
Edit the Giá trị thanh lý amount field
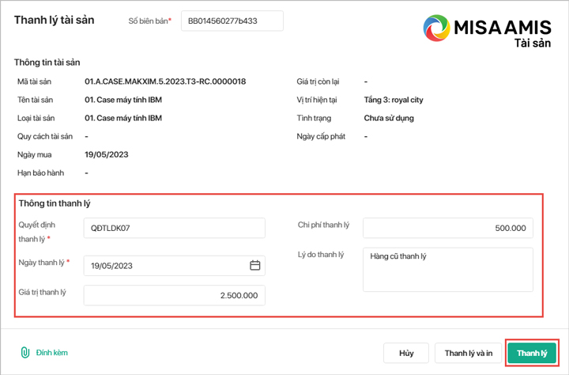(x=174, y=295)
